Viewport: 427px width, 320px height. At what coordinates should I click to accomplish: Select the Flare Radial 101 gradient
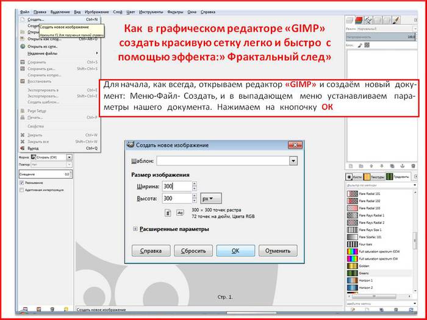tap(379, 194)
